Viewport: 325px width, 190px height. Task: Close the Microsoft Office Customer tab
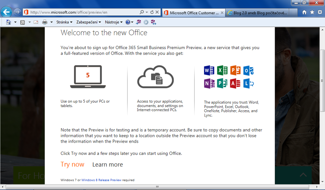[222, 13]
